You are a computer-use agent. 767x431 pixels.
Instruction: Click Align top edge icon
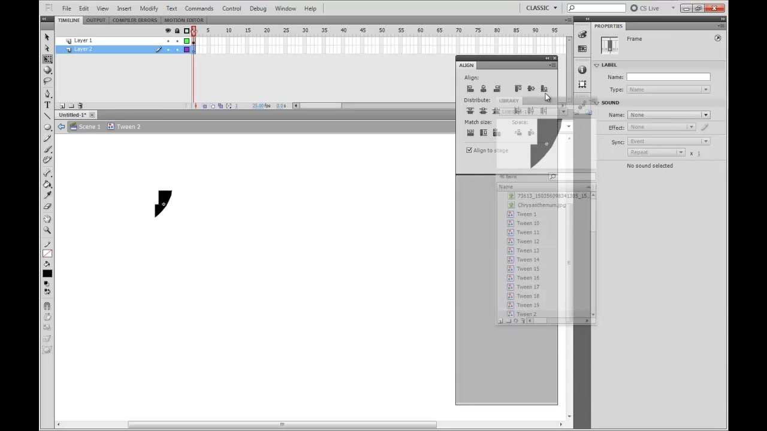(518, 89)
